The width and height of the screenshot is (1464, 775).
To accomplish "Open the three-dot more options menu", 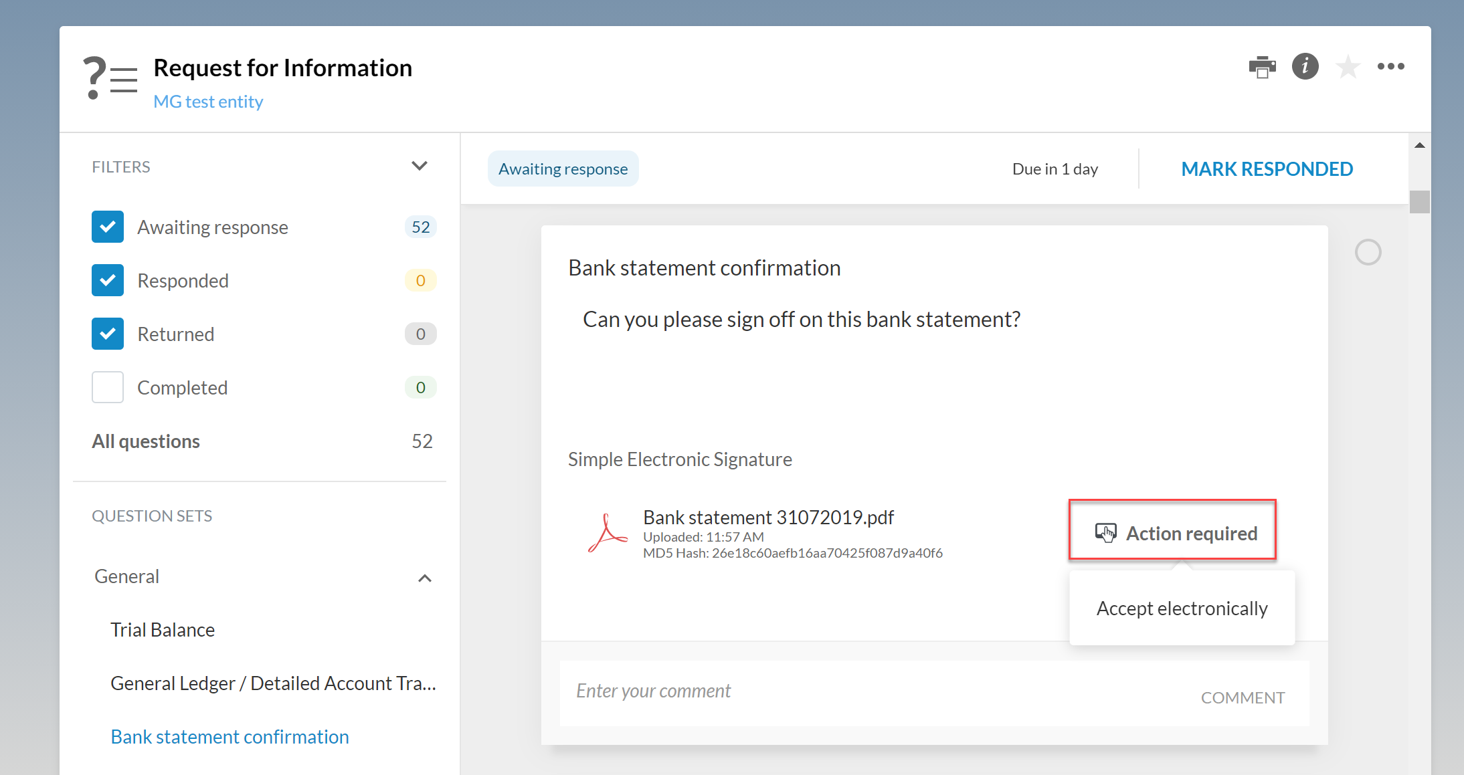I will point(1390,66).
